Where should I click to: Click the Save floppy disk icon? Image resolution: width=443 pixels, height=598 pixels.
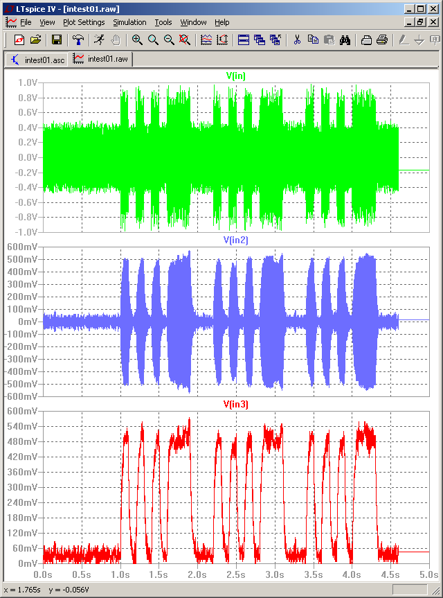click(x=57, y=40)
